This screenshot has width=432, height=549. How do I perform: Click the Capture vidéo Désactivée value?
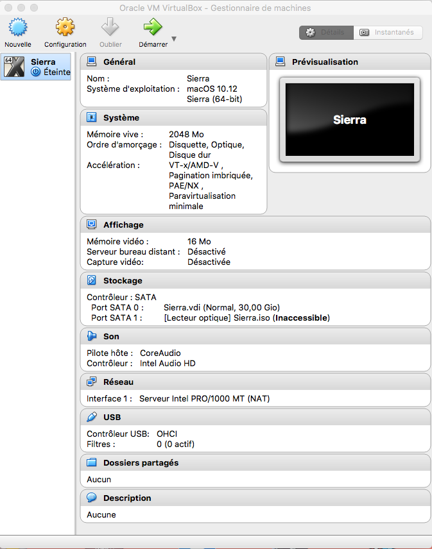[209, 262]
